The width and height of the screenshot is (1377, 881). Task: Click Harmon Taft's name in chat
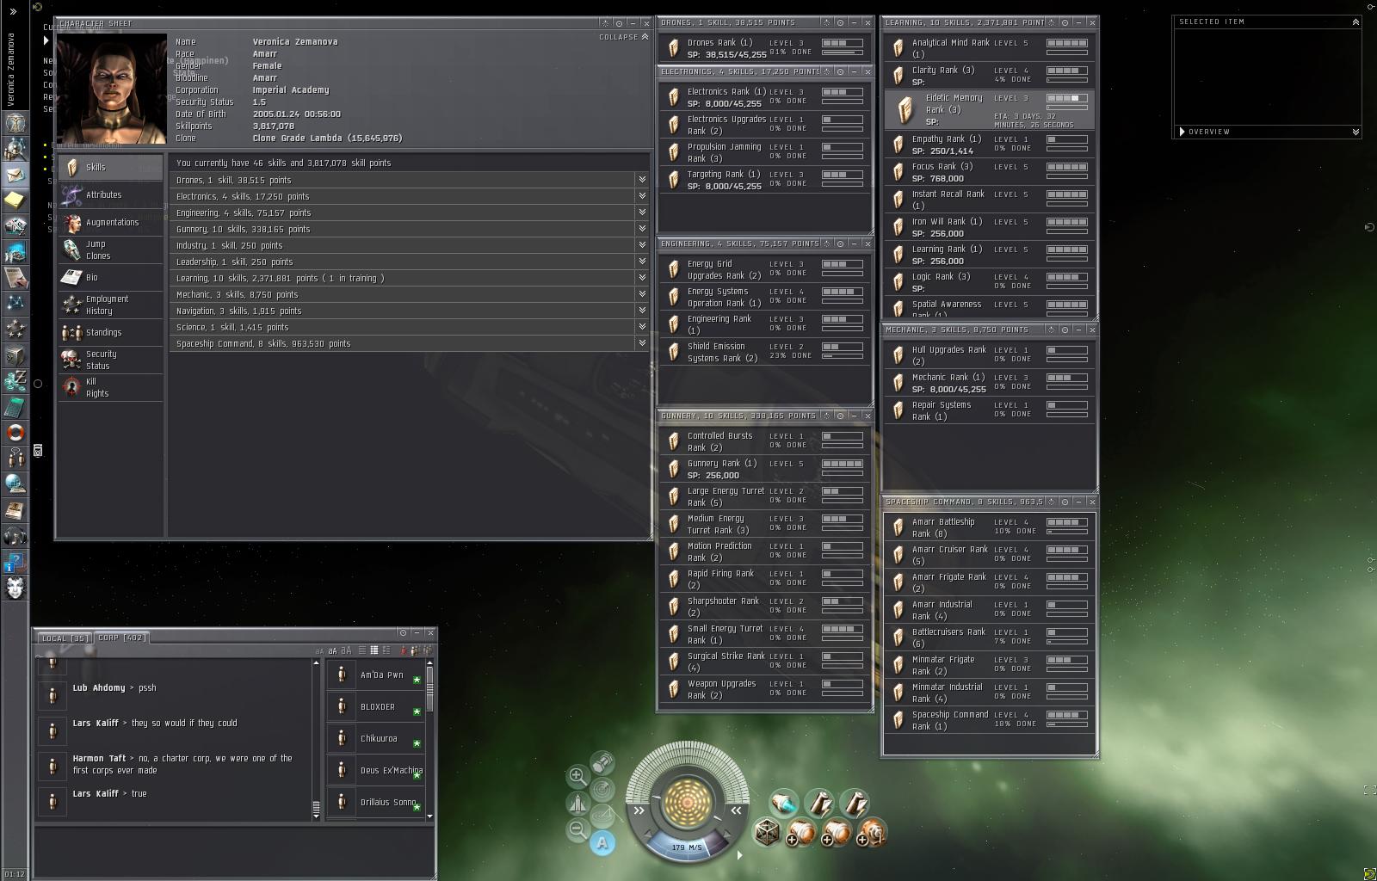(99, 759)
